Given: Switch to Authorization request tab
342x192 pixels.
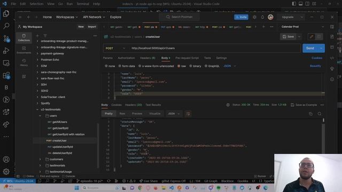Looking at the screenshot, I should click(x=126, y=58).
